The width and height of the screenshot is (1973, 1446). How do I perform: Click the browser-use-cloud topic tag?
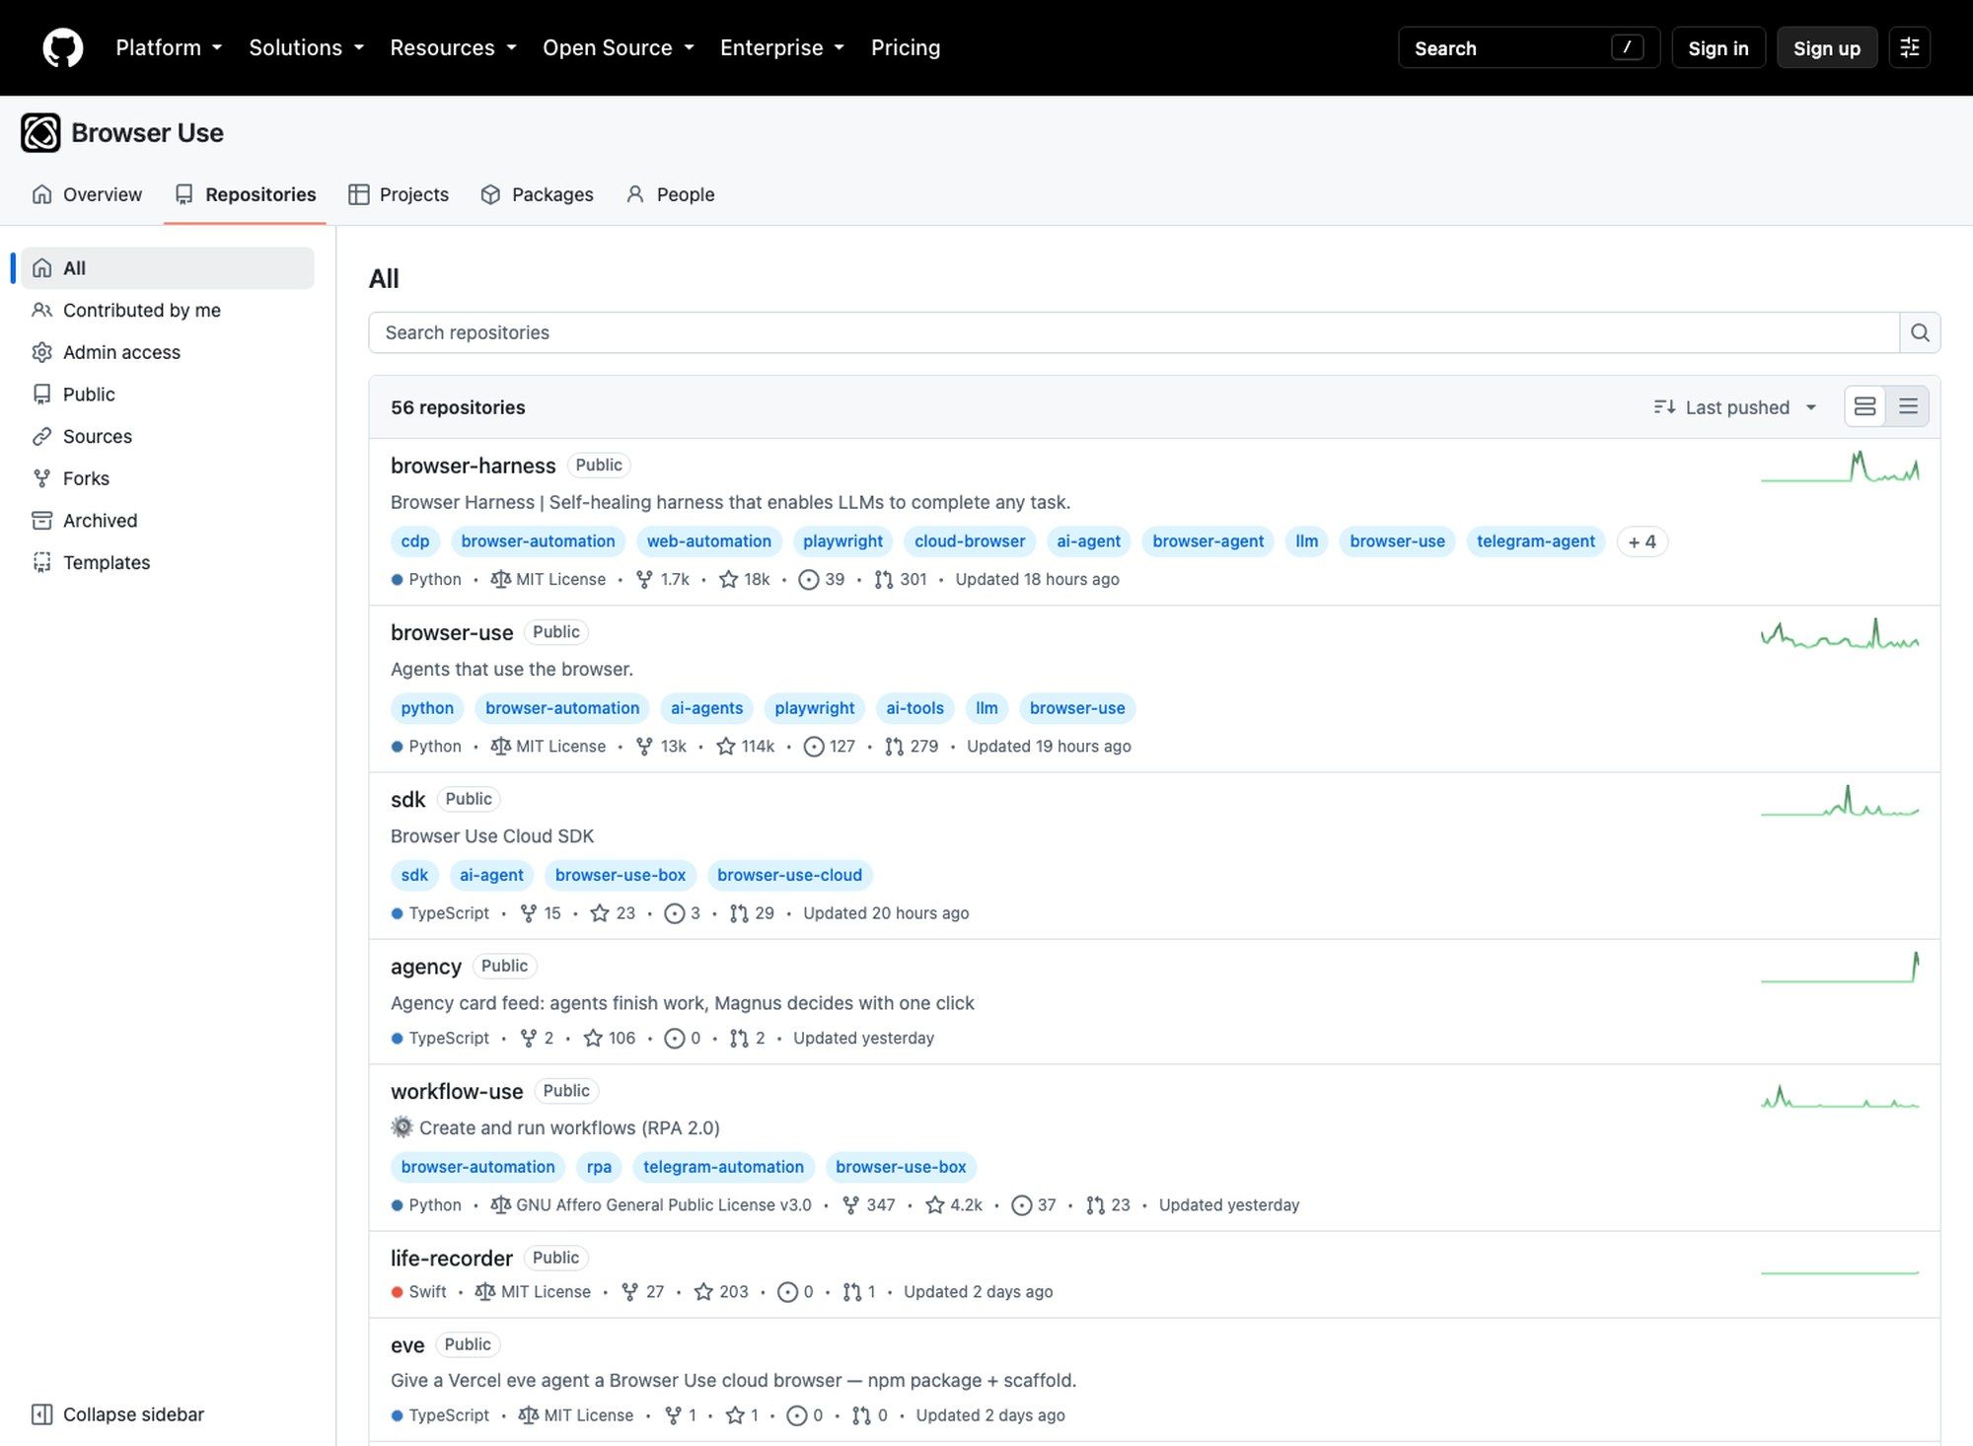click(789, 875)
